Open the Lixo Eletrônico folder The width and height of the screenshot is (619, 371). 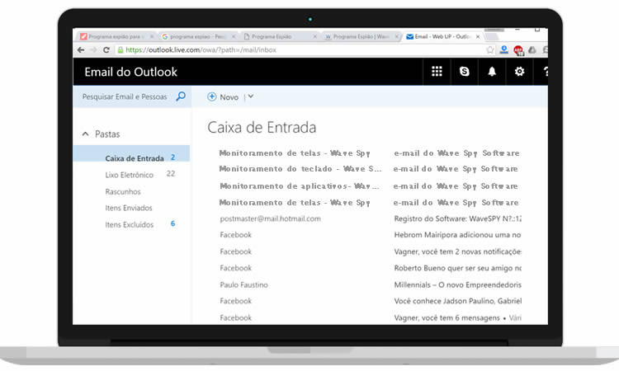[129, 175]
